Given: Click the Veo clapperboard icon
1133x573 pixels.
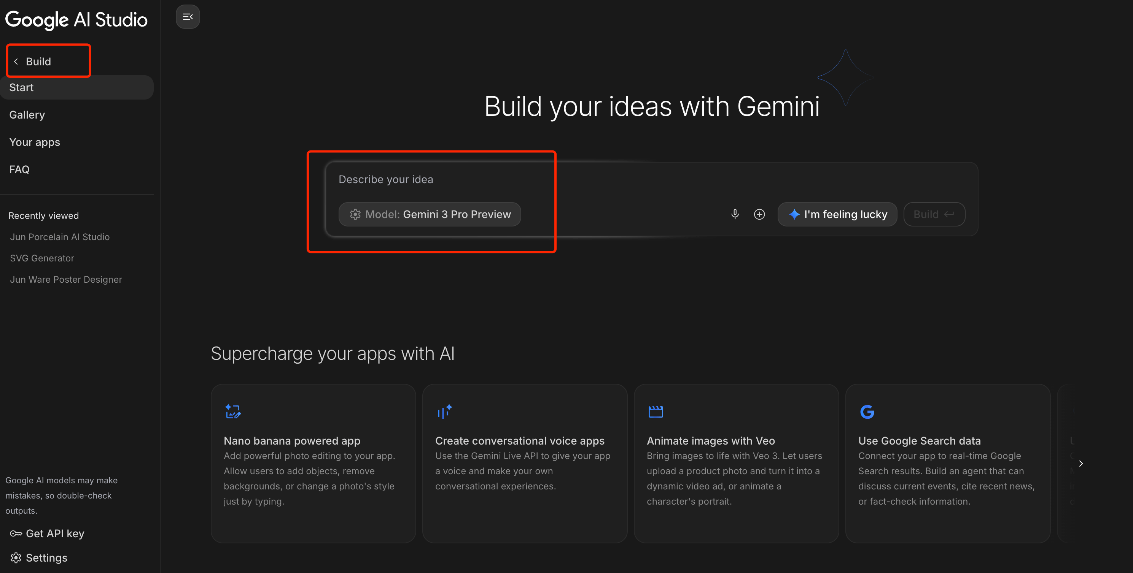Looking at the screenshot, I should (x=656, y=411).
